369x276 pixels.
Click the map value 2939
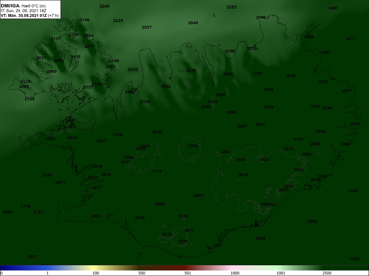pyautogui.click(x=355, y=124)
